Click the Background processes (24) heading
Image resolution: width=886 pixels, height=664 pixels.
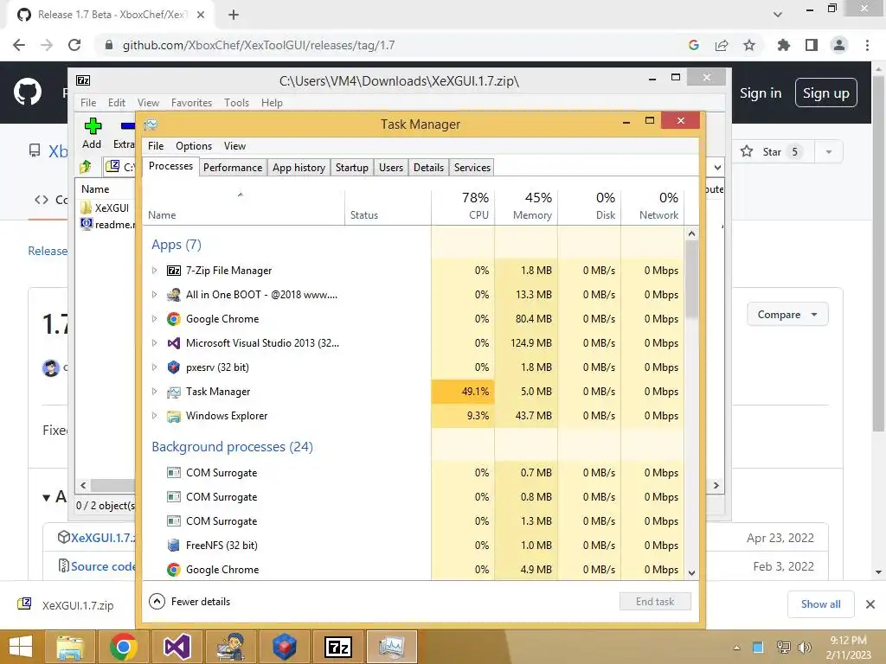(232, 447)
